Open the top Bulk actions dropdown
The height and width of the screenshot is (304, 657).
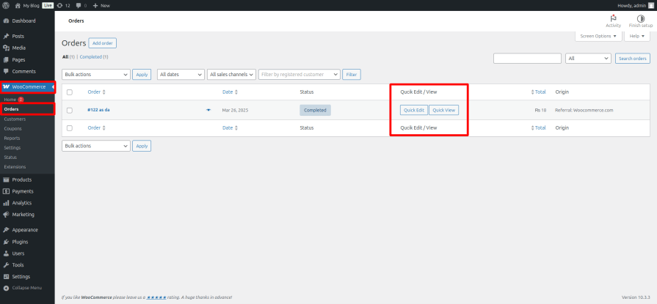click(96, 75)
